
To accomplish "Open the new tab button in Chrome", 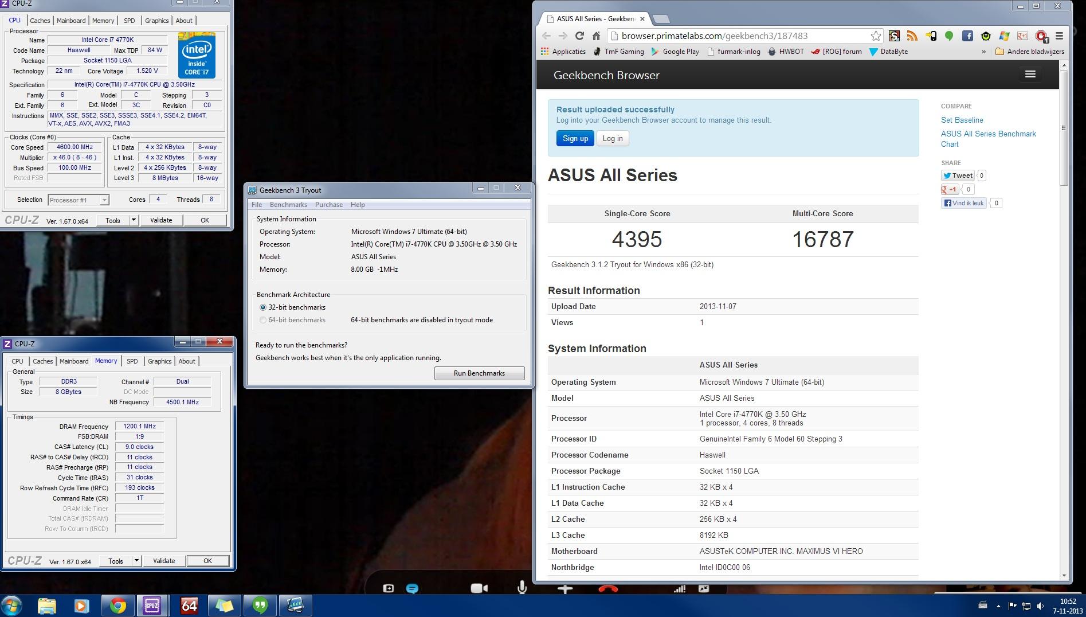I will [x=661, y=19].
